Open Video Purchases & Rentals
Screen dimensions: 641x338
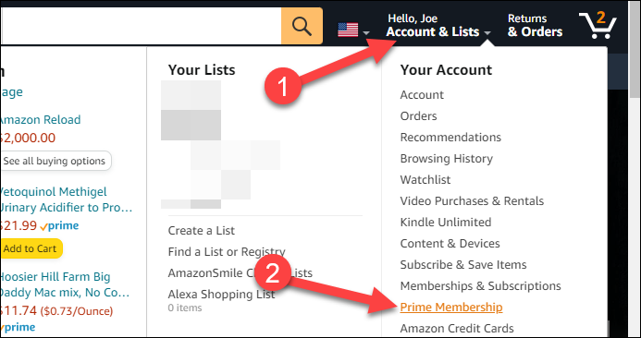click(472, 200)
